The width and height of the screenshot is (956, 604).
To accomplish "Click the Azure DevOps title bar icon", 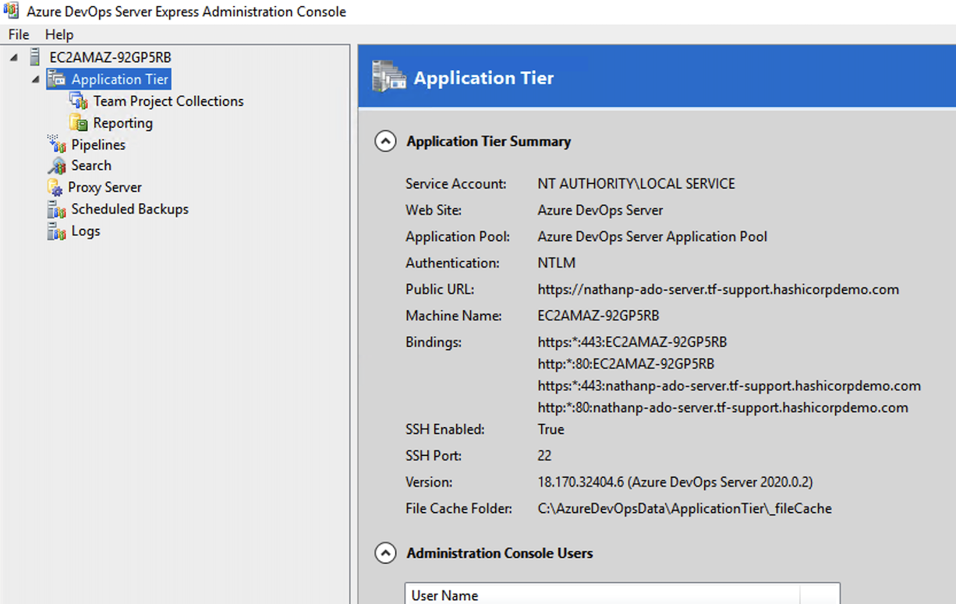I will point(12,12).
